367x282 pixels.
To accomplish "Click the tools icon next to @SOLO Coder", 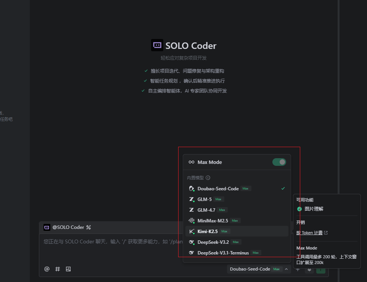I will point(89,227).
